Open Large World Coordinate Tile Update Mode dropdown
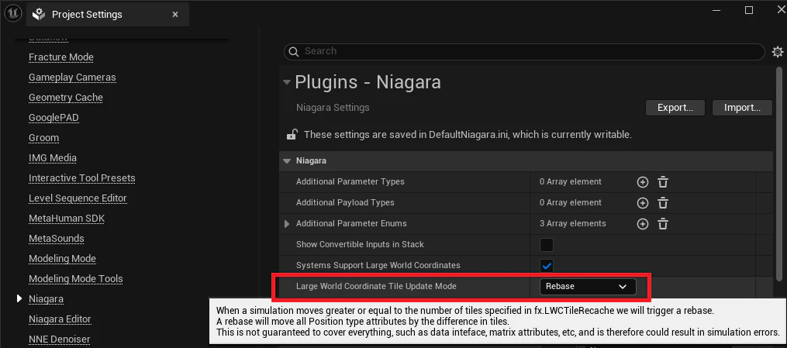The height and width of the screenshot is (348, 787). [588, 286]
